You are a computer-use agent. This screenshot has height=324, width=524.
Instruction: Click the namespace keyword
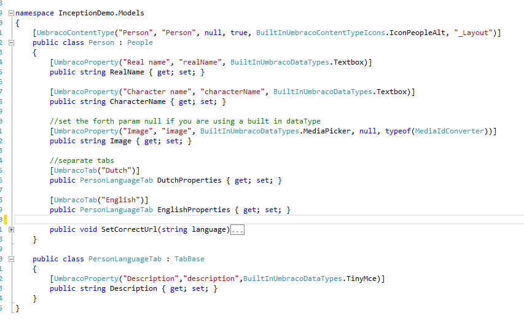[34, 13]
